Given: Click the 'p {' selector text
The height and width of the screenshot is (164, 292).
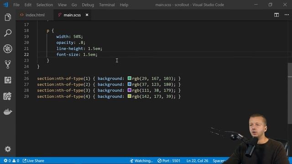Looking at the screenshot, I should 50,31.
